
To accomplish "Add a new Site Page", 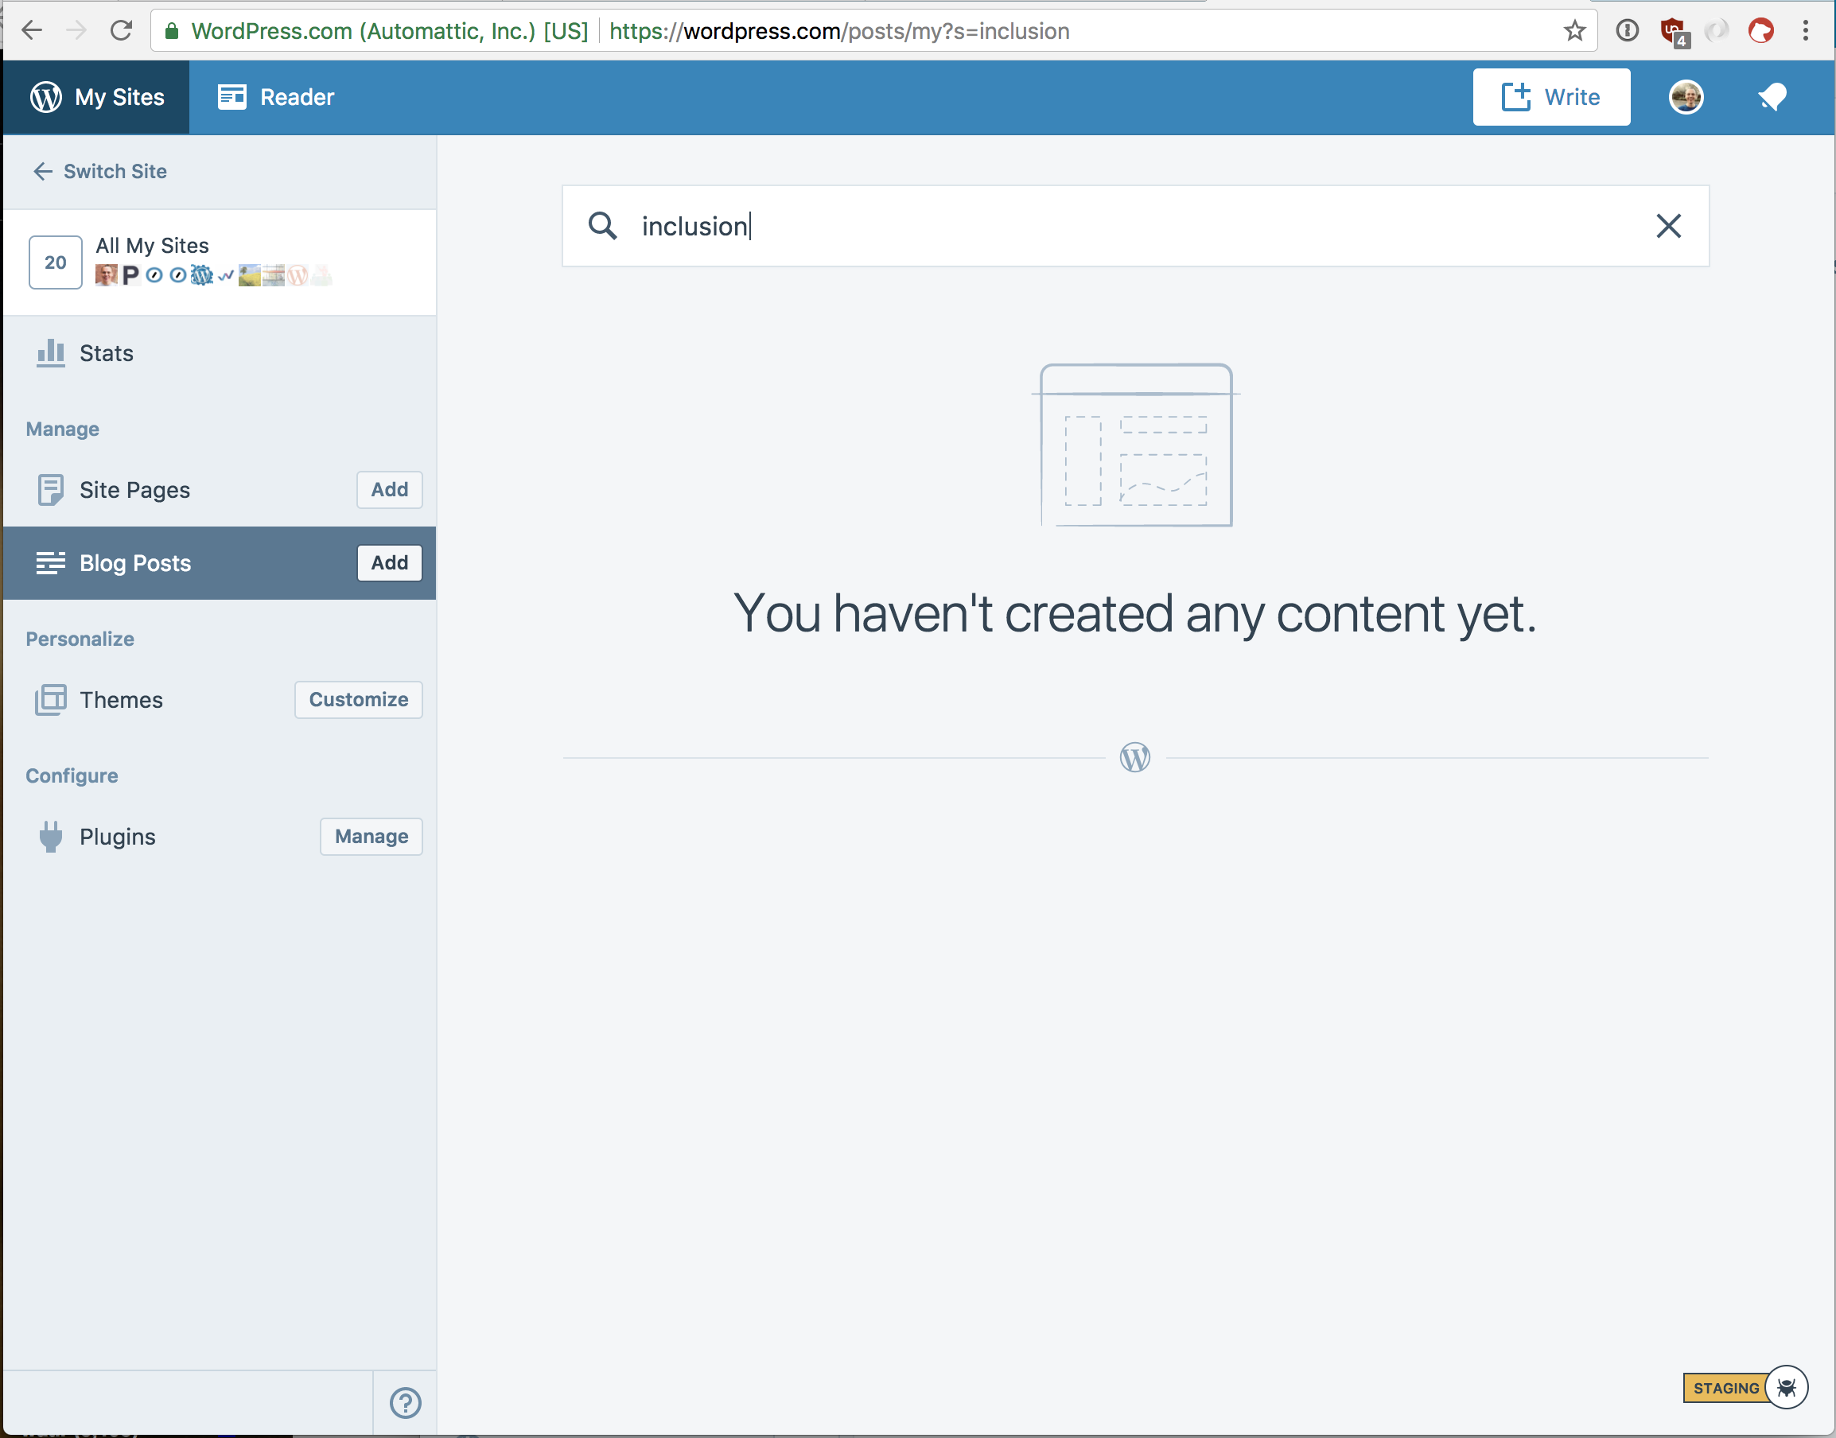I will coord(389,489).
